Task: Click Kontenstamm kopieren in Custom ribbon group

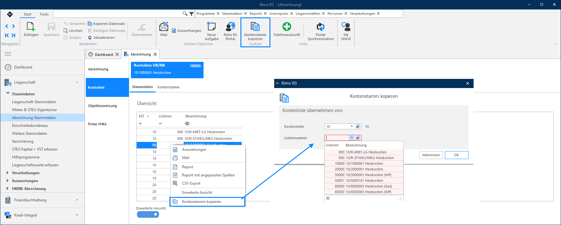Action: coord(255,32)
